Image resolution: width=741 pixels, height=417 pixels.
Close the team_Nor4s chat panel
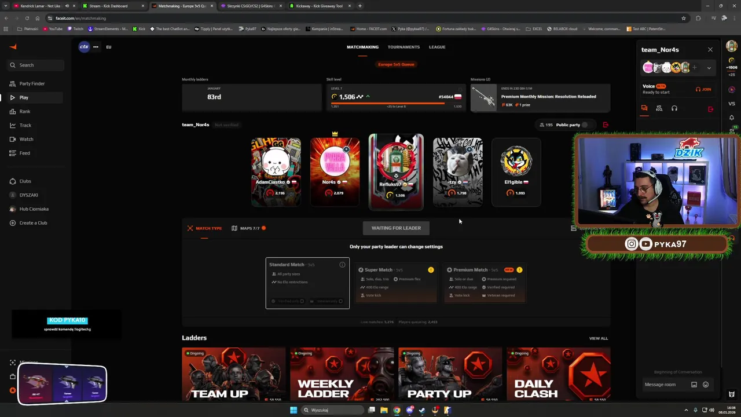coord(710,50)
